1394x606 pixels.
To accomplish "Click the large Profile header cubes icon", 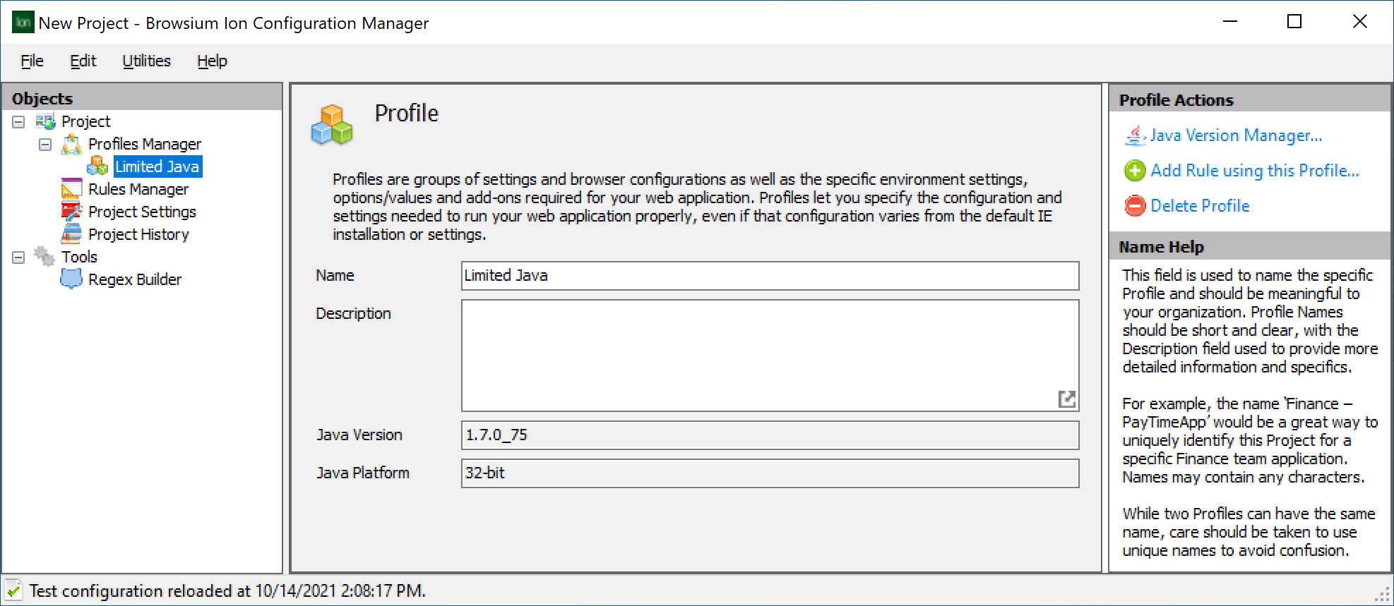I will (332, 125).
